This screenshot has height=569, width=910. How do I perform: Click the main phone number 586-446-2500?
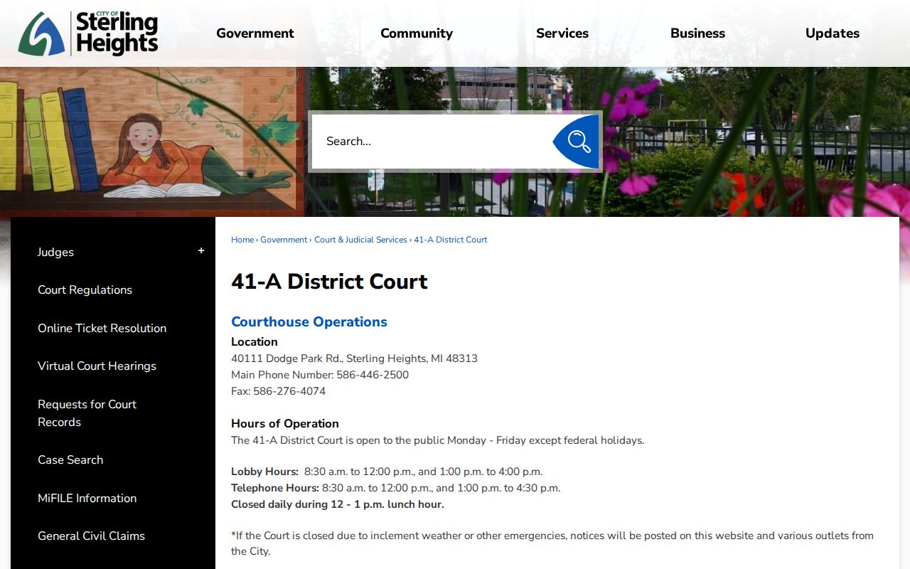(x=373, y=375)
